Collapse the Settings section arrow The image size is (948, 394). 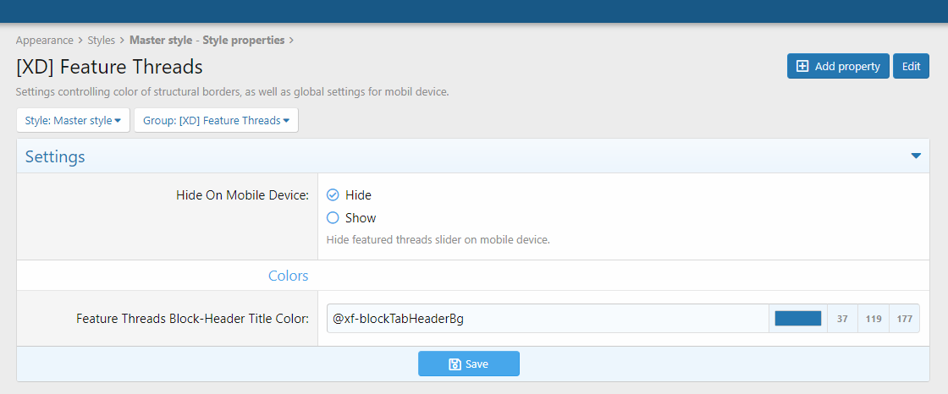coord(915,156)
